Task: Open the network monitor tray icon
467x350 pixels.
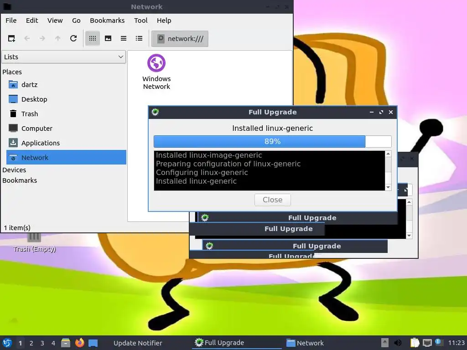Action: 427,343
